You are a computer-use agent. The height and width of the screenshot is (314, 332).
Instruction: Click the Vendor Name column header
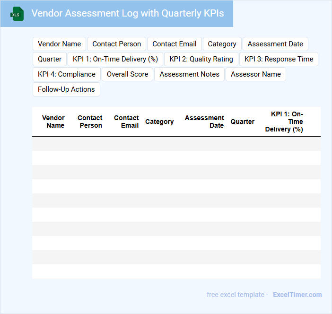tap(53, 122)
